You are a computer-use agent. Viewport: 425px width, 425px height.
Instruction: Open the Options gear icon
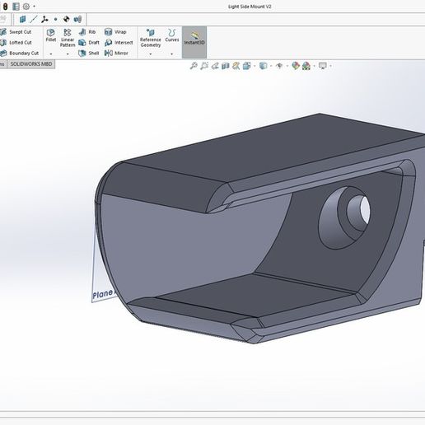pyautogui.click(x=26, y=7)
